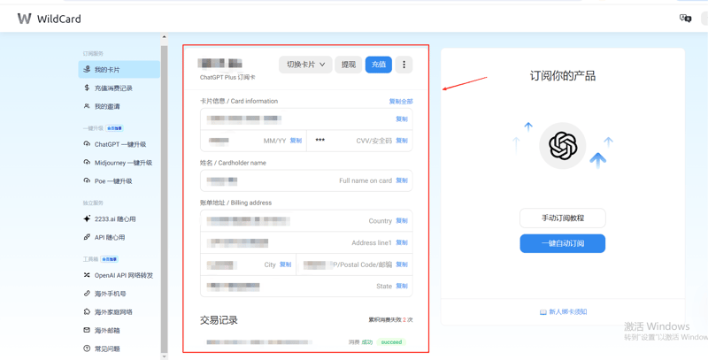
Task: Click the upload icon beside ChatGPT 一键升级
Action: pos(87,144)
